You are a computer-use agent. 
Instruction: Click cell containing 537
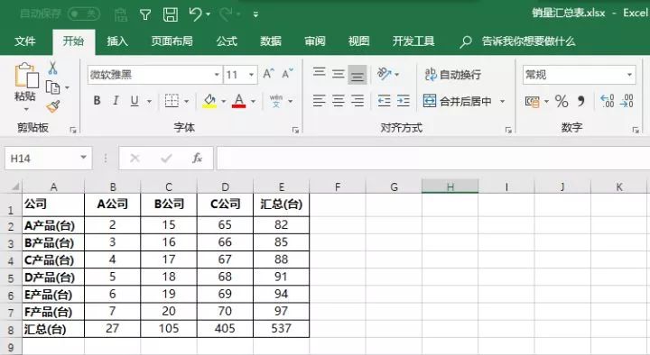281,329
